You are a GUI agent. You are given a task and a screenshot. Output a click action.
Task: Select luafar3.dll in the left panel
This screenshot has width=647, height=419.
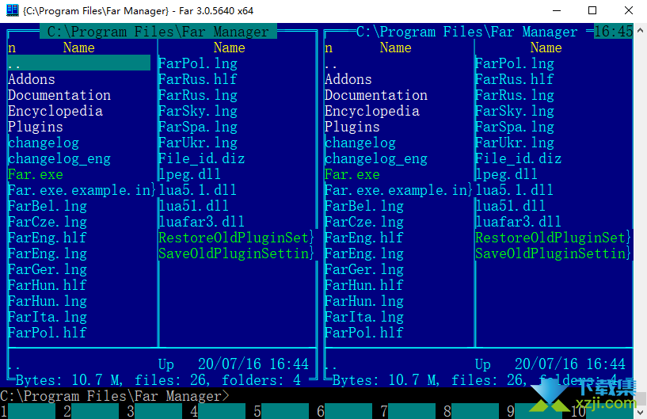point(202,222)
